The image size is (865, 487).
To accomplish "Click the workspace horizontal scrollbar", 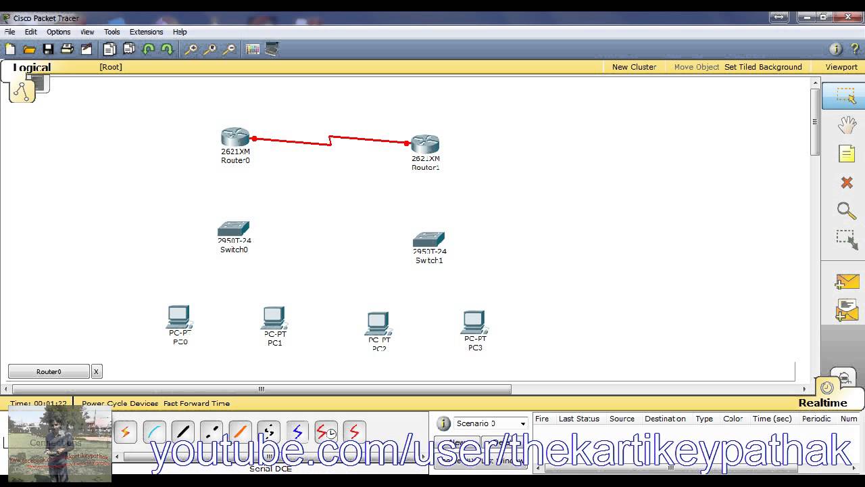I will coord(262,389).
